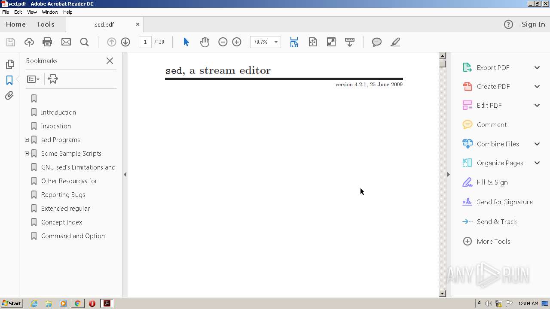The image size is (550, 309).
Task: Expand Create PDF options chevron
Action: pos(537,87)
